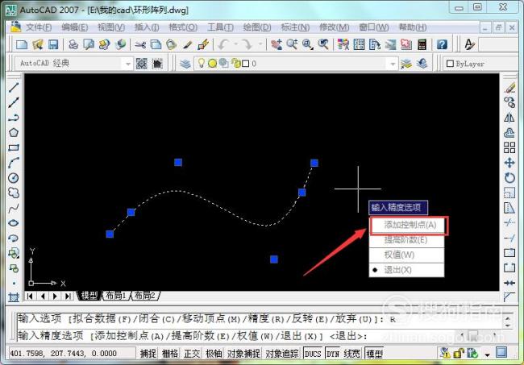Open the Layer Properties Manager icon

click(185, 63)
